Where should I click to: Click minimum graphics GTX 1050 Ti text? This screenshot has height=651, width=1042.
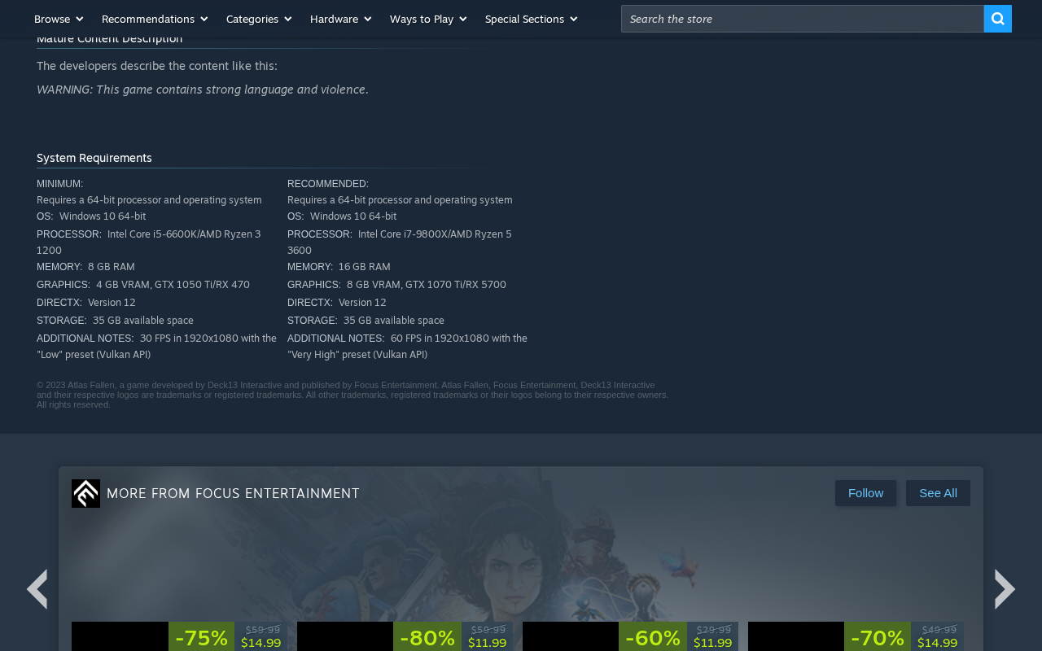[x=173, y=285]
